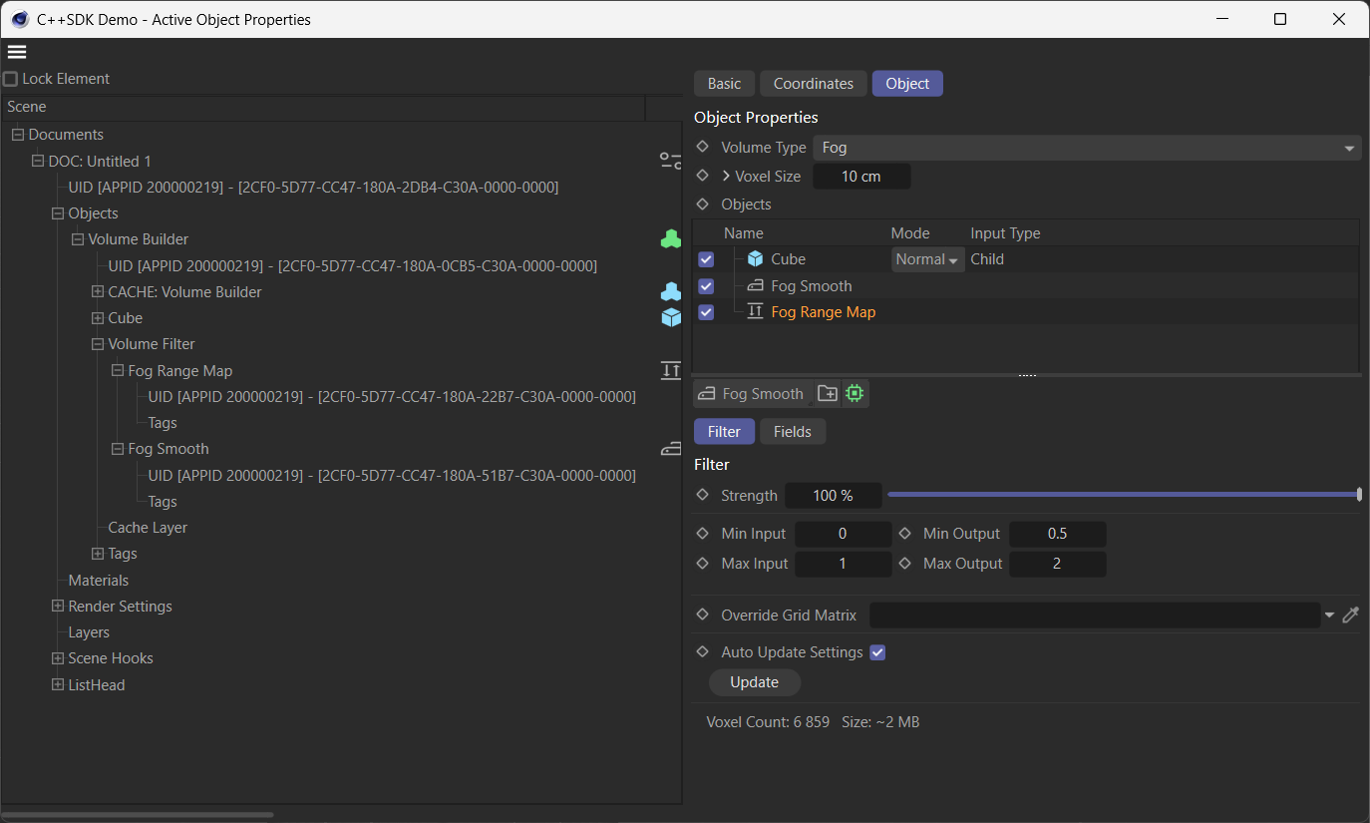Toggle Auto Update Settings checkbox
The height and width of the screenshot is (823, 1370).
[x=877, y=652]
